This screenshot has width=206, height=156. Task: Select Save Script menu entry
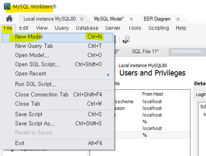(57, 114)
